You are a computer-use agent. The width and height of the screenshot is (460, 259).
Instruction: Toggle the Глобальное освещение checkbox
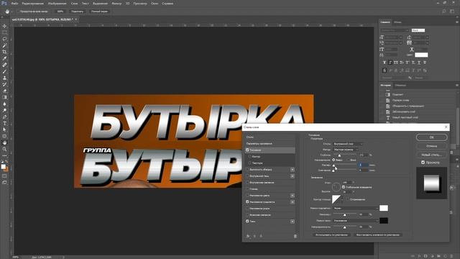coord(344,187)
